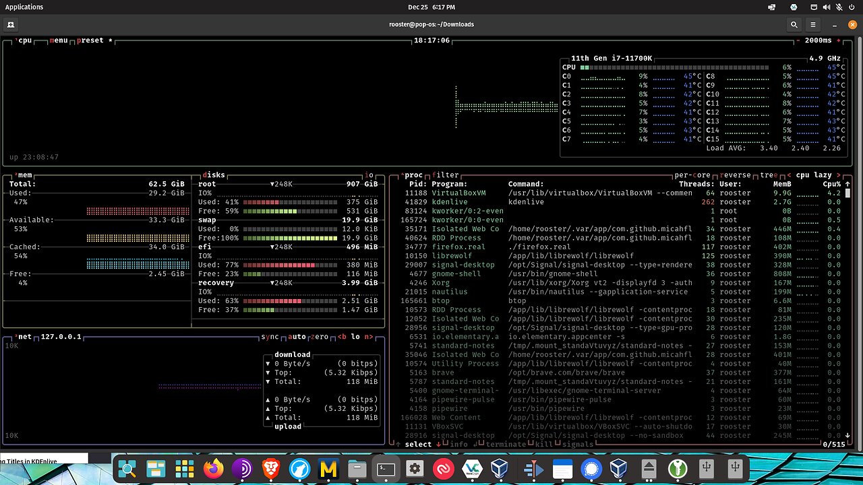Viewport: 863px width, 485px height.
Task: Toggle auto scaling in net box
Action: [297, 337]
